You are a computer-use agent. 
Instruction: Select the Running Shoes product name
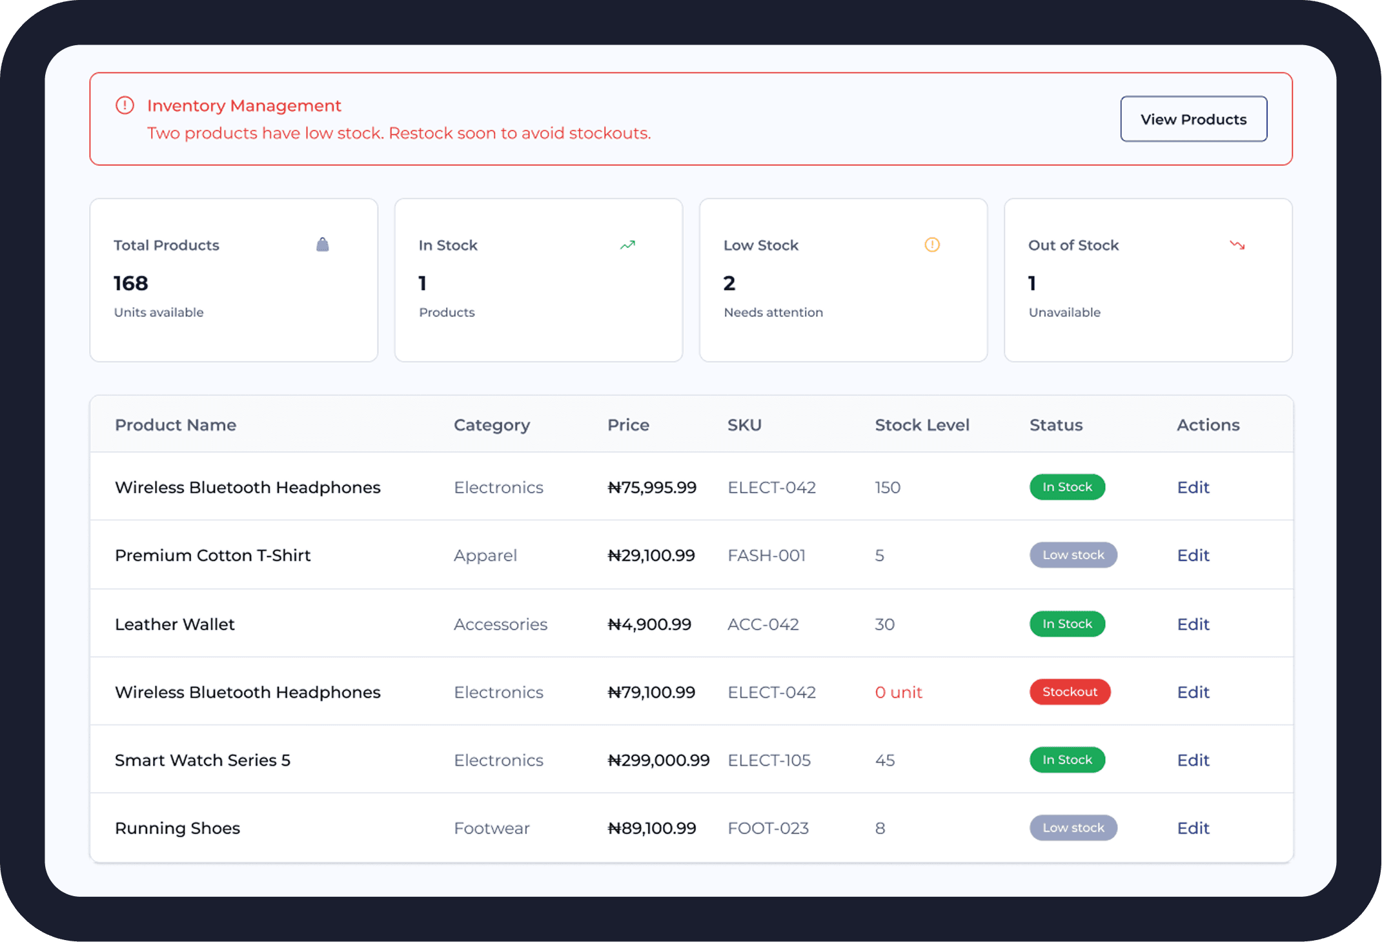coord(178,828)
